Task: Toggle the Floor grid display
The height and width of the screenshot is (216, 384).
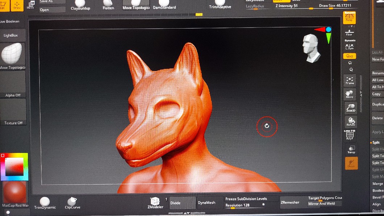Action: [349, 32]
